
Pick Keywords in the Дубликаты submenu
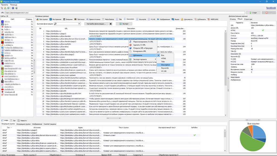[x=166, y=68]
